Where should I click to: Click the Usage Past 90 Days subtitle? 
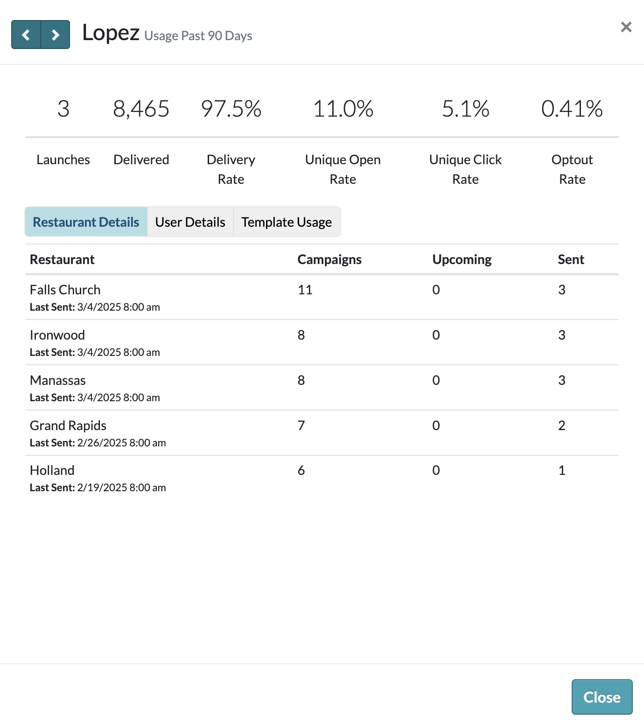[198, 36]
